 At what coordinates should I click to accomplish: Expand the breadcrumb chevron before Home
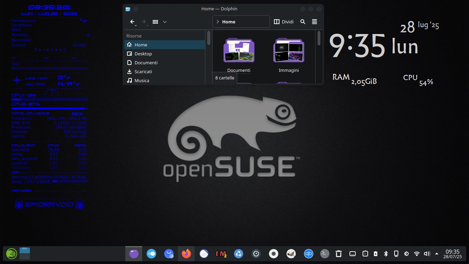coord(217,22)
